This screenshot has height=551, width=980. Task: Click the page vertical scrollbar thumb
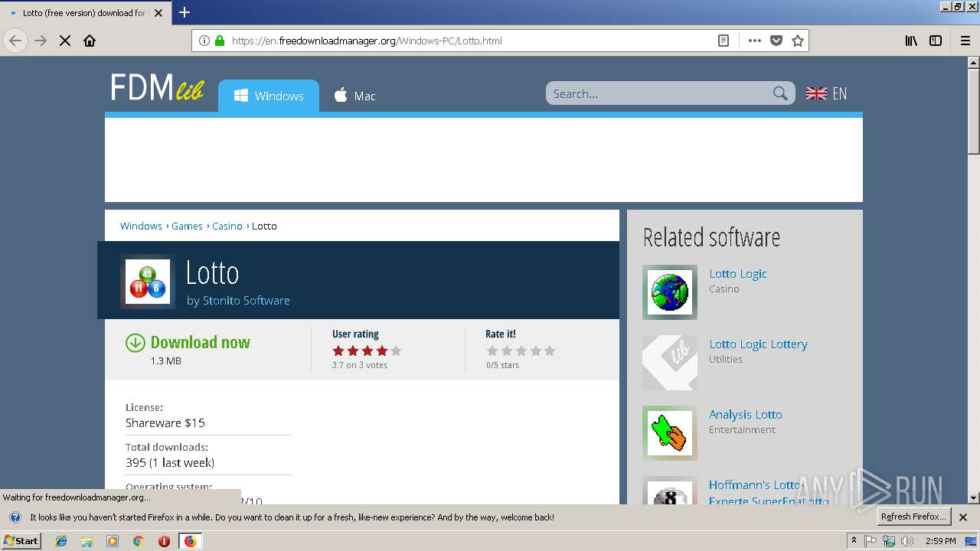973,111
